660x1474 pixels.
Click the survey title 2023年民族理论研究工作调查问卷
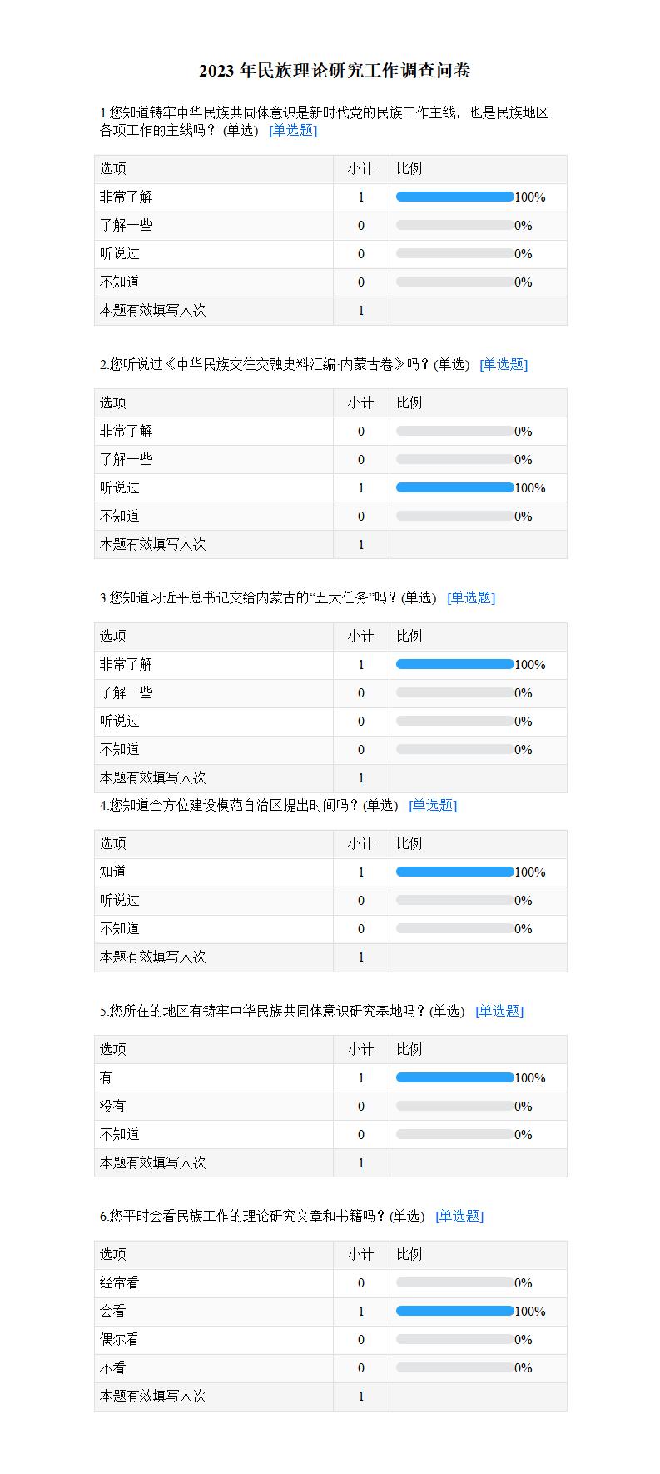[335, 71]
